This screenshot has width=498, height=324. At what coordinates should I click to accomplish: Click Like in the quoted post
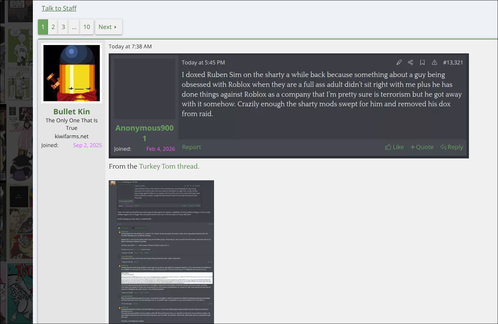pos(394,147)
